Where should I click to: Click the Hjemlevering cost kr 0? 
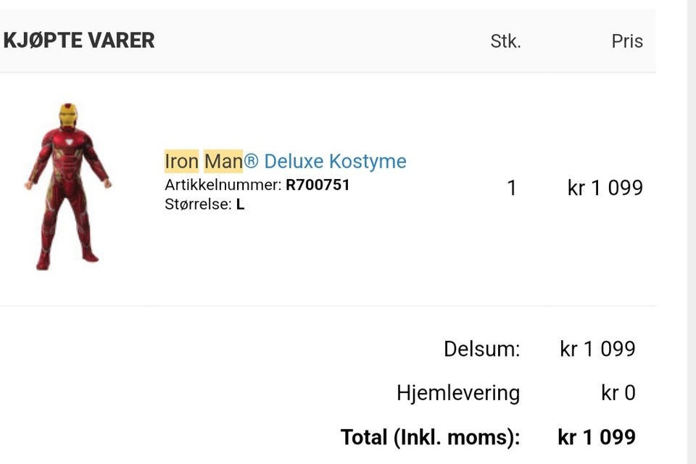tap(618, 393)
